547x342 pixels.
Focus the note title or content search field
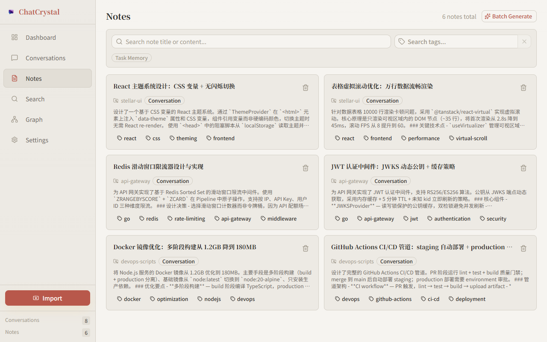[x=251, y=41]
